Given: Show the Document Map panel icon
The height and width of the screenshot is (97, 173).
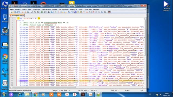Looking at the screenshot, I should (81, 12).
